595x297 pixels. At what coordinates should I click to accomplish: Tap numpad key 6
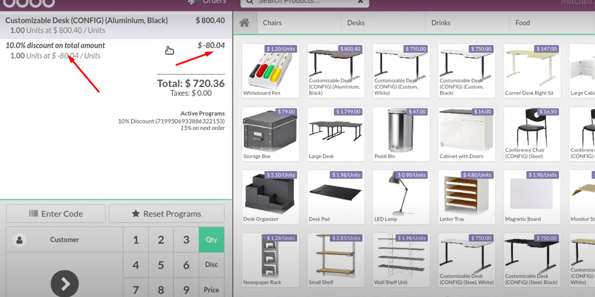coord(186,265)
